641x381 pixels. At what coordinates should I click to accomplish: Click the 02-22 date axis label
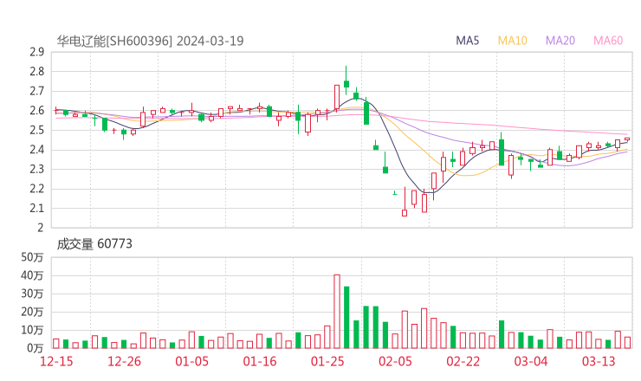463,361
